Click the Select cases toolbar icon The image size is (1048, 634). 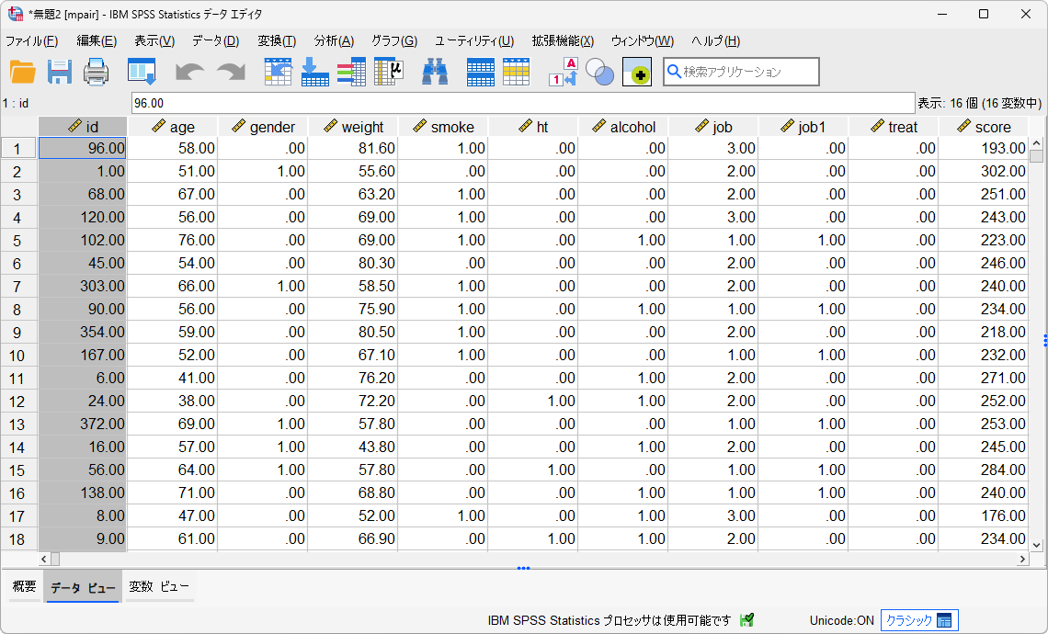tap(516, 72)
